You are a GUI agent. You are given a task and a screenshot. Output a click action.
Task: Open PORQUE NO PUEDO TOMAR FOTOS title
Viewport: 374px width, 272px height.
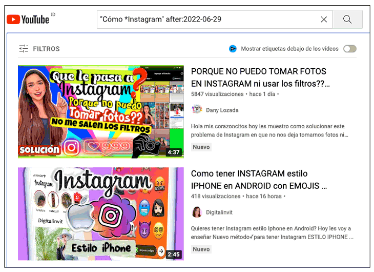tap(260, 77)
